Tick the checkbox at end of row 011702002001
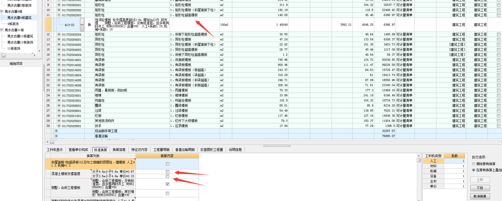This screenshot has height=201, width=502. [x=499, y=5]
